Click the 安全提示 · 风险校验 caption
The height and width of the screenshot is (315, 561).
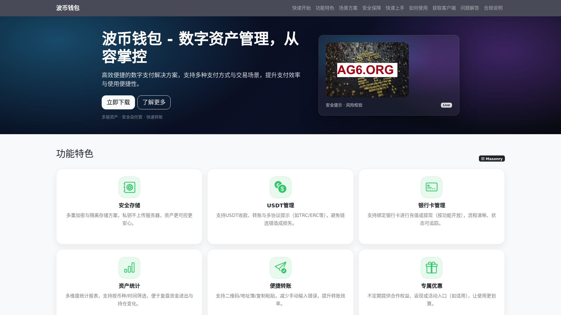tap(344, 105)
